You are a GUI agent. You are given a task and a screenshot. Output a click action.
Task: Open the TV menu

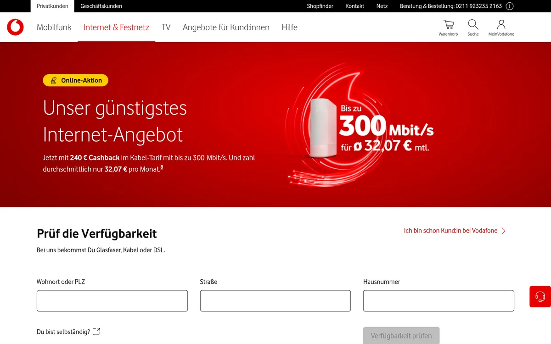[166, 27]
